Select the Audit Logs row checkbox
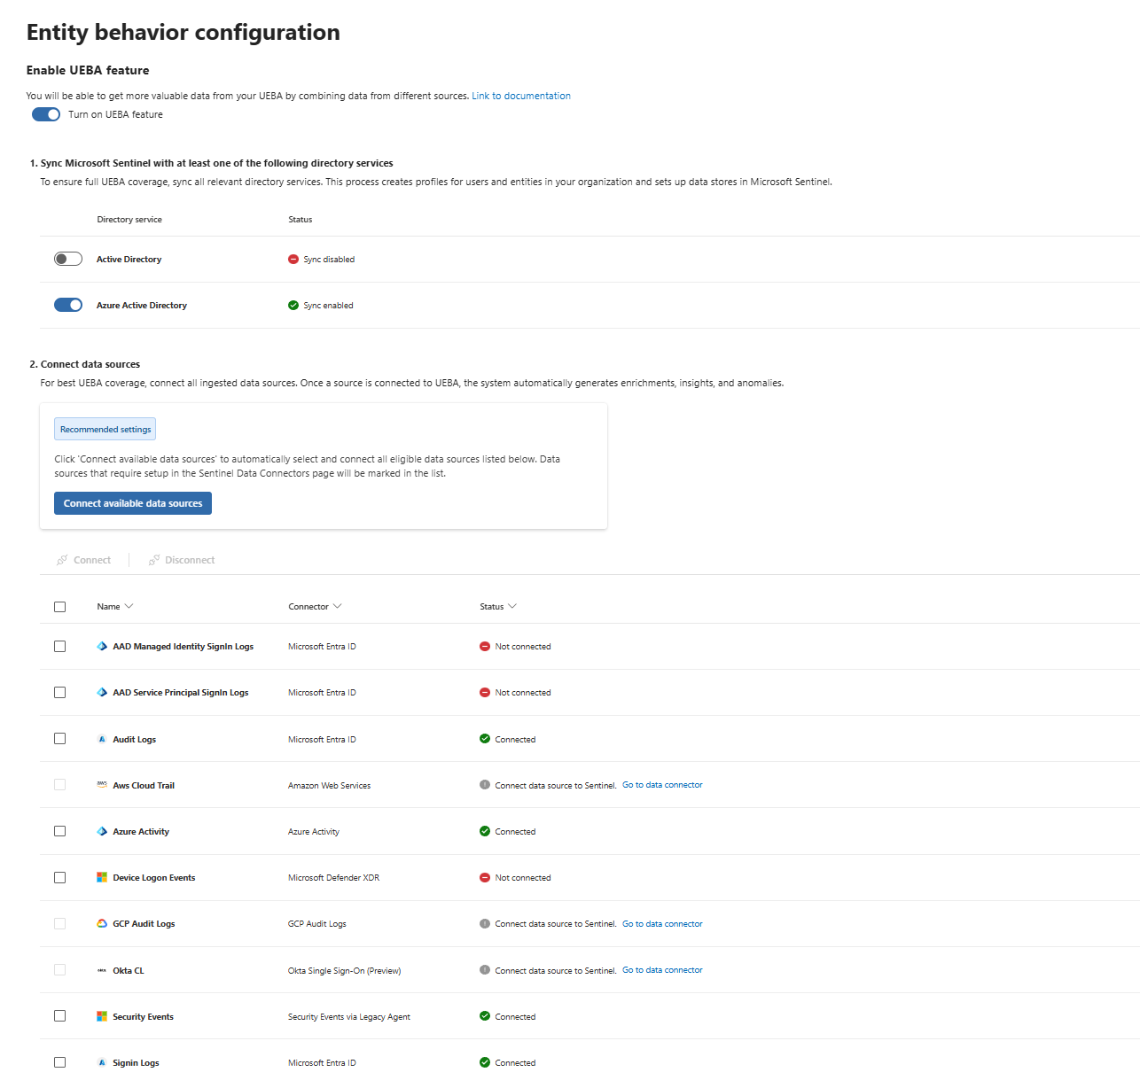 [60, 739]
